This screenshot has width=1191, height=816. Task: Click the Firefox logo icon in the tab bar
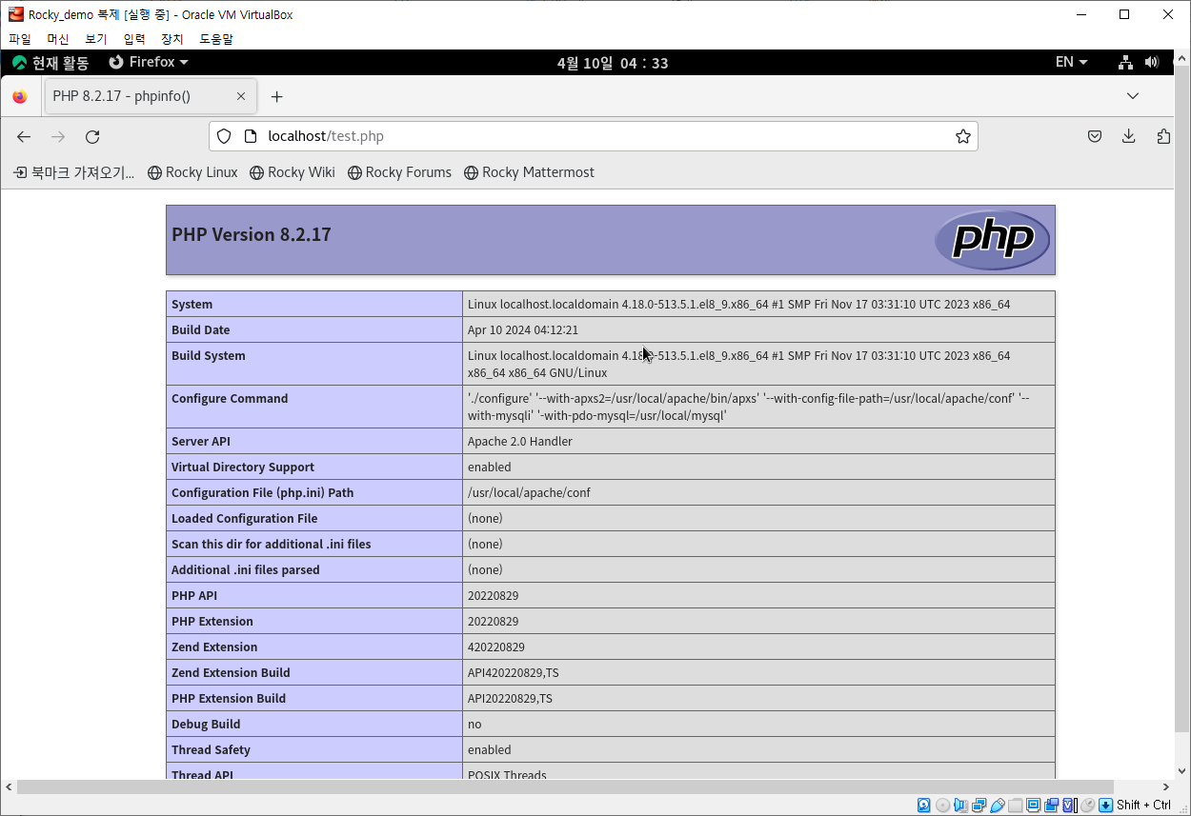pos(20,96)
